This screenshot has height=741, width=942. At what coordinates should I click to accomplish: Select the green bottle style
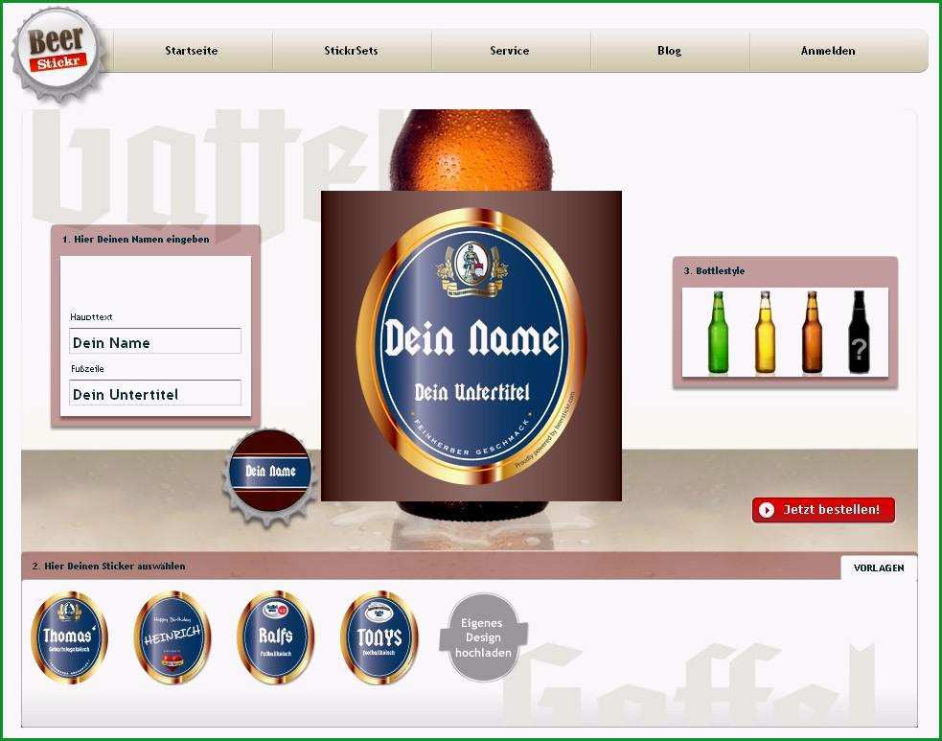[718, 333]
